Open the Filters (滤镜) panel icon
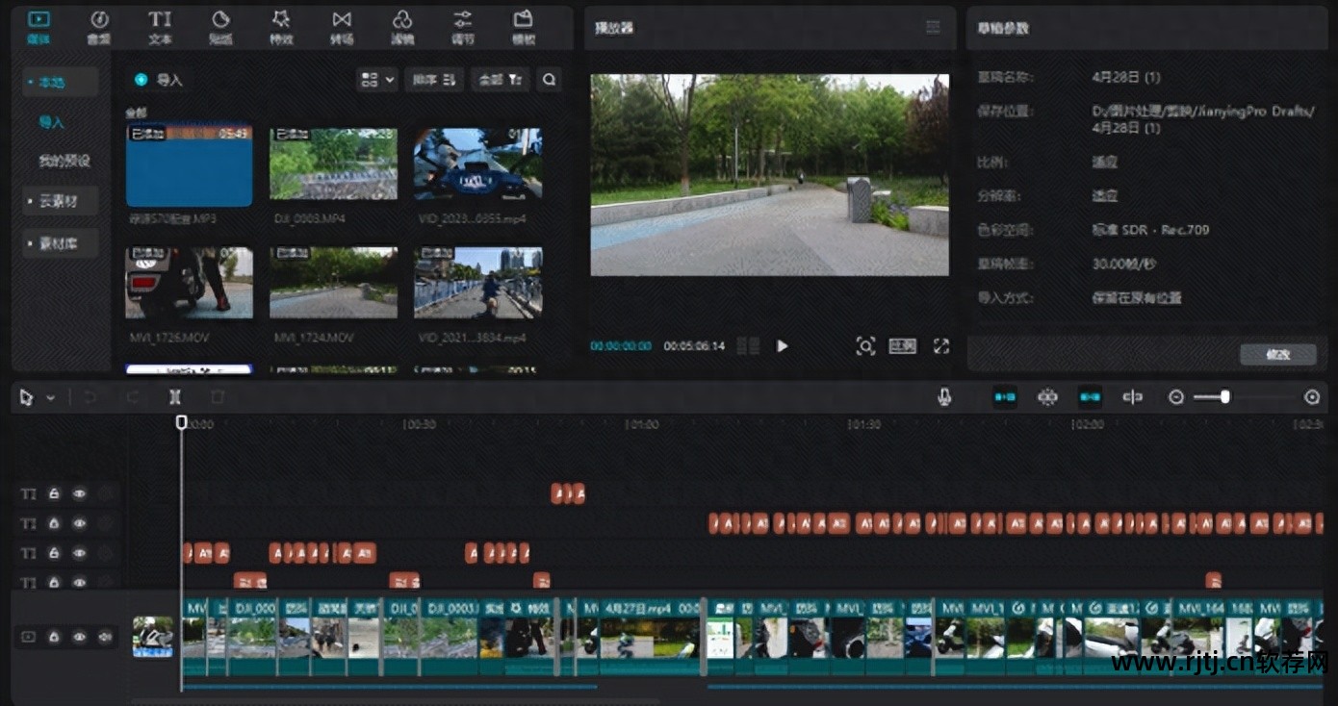This screenshot has width=1338, height=706. (x=402, y=26)
